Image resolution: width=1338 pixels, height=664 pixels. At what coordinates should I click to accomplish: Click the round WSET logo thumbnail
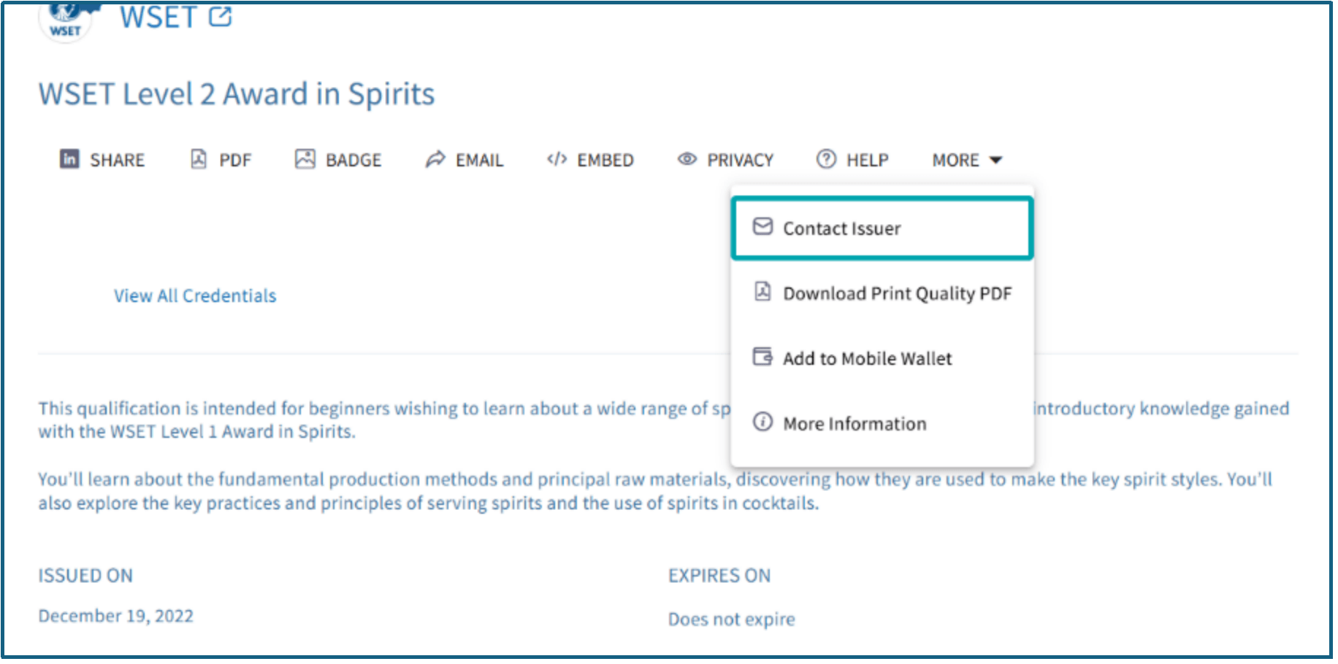tap(66, 20)
